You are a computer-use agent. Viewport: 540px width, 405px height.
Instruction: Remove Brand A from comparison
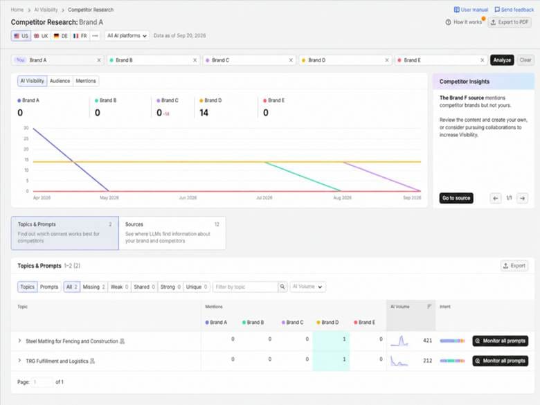pyautogui.click(x=99, y=60)
